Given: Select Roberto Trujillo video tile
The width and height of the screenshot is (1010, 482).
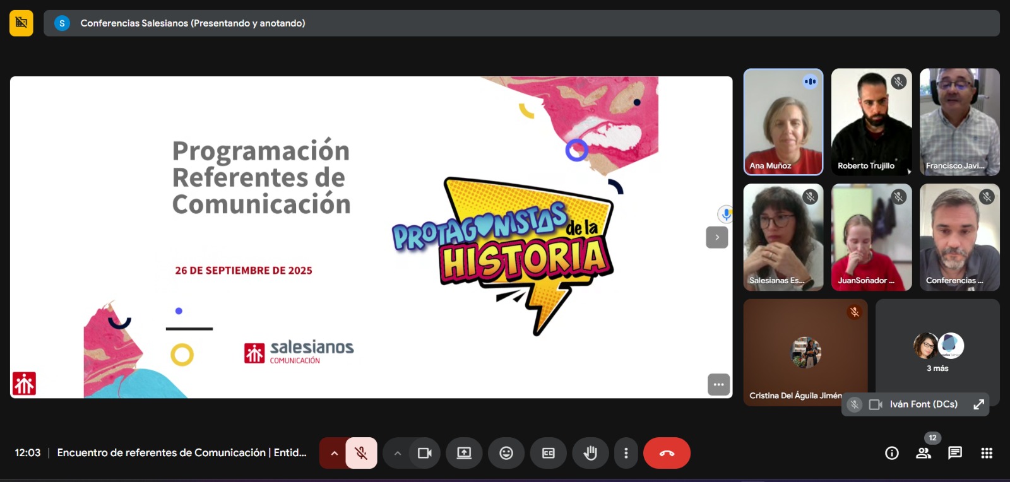Looking at the screenshot, I should point(872,122).
